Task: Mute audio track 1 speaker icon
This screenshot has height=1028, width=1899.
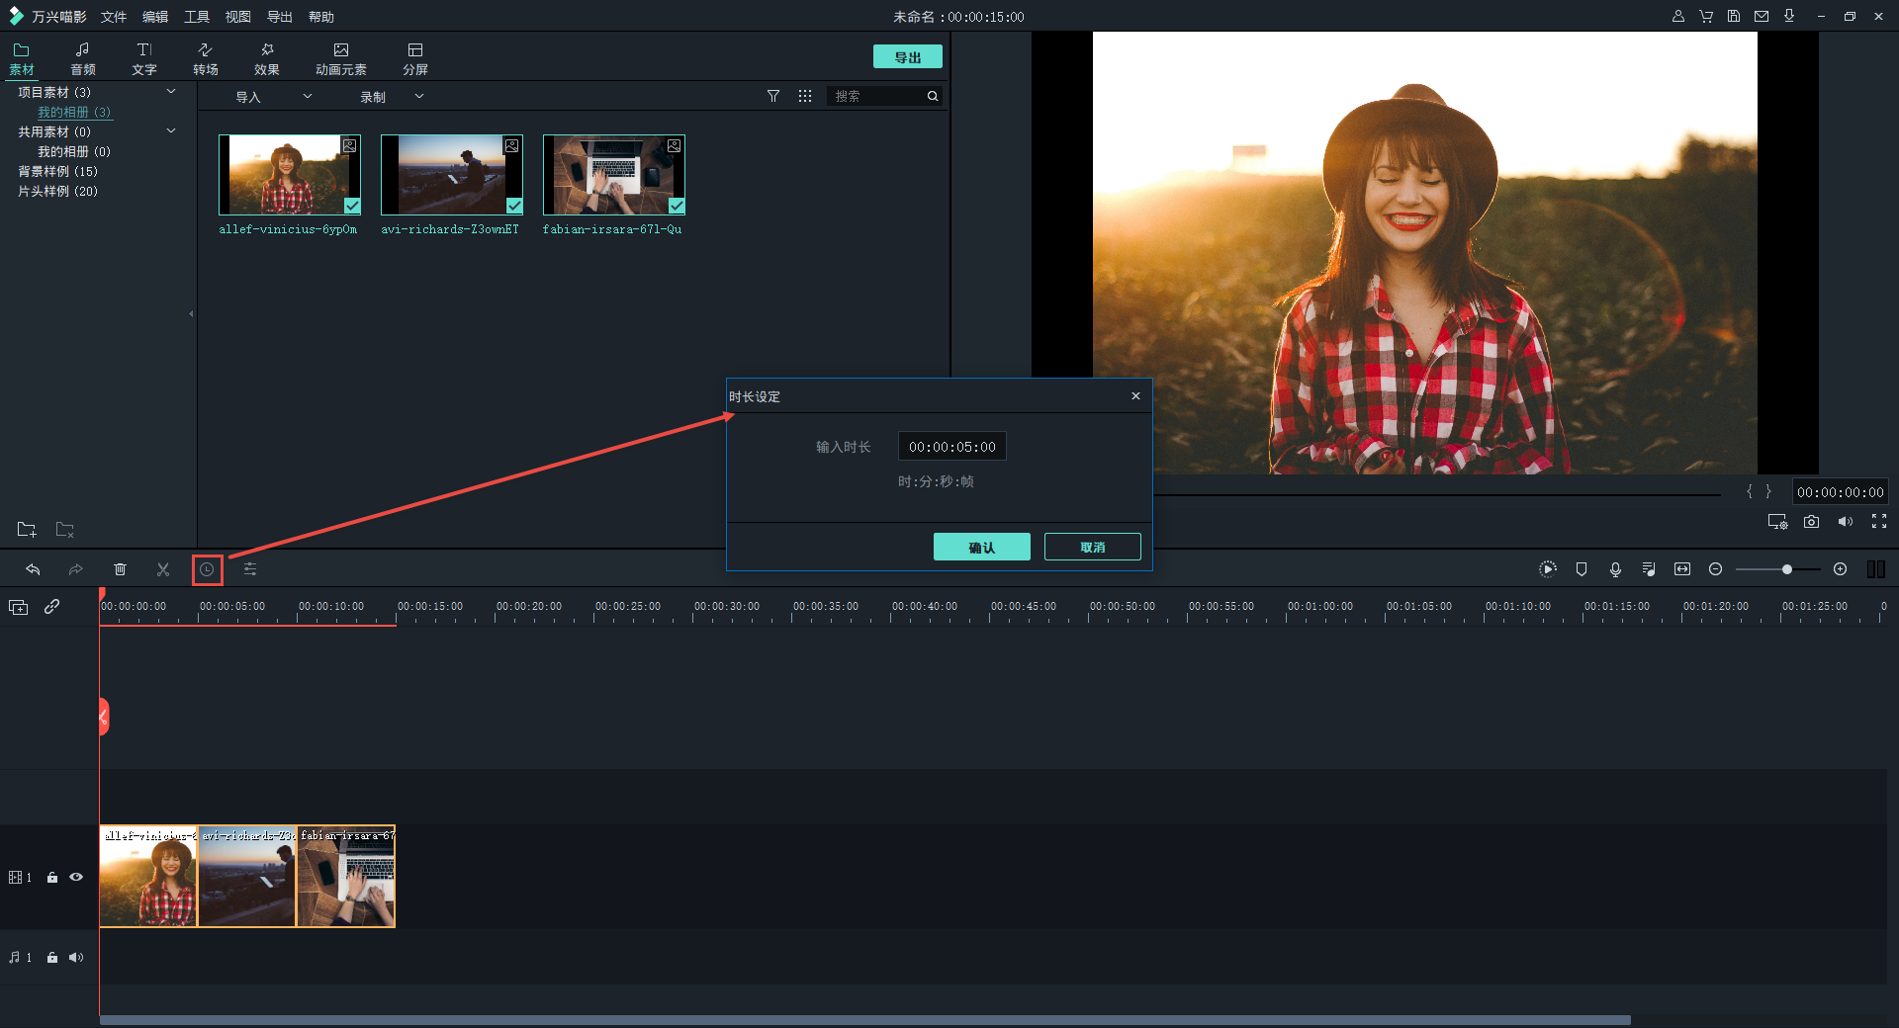Action: click(76, 957)
